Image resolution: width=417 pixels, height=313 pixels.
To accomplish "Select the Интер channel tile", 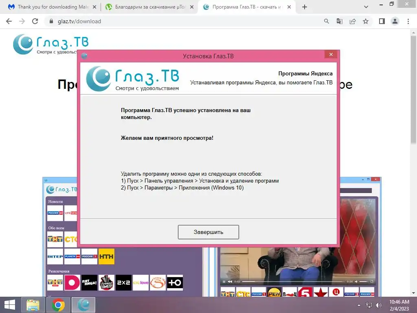I will (x=55, y=256).
